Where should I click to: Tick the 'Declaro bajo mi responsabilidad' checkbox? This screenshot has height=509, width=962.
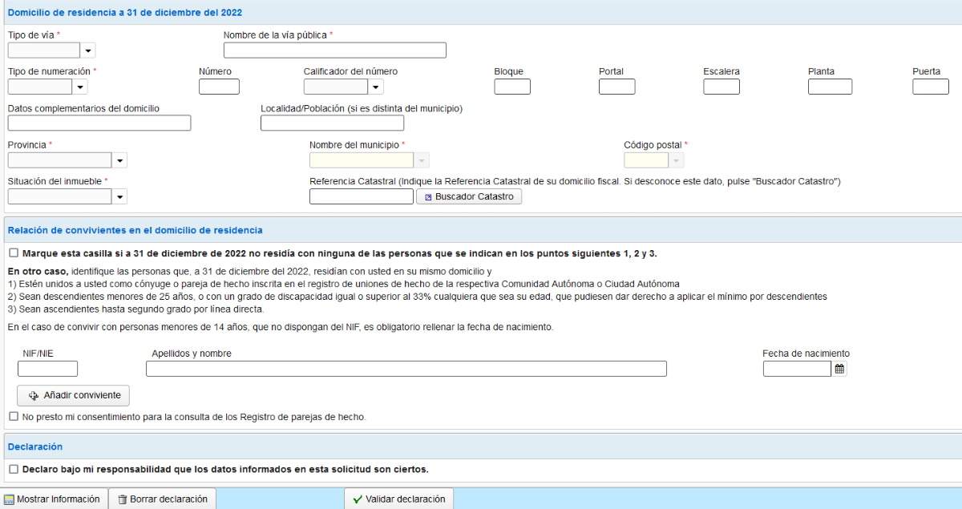click(13, 469)
